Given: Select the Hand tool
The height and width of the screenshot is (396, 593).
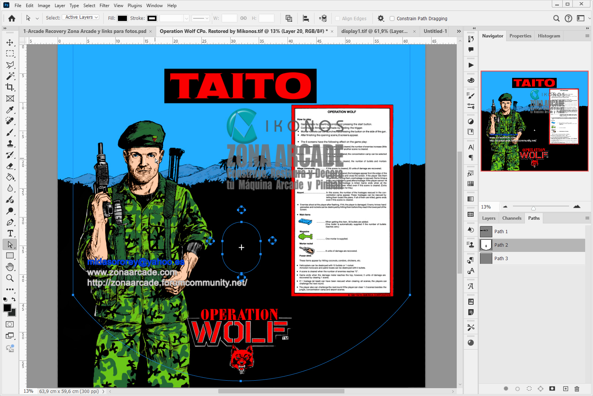Looking at the screenshot, I should tap(10, 267).
